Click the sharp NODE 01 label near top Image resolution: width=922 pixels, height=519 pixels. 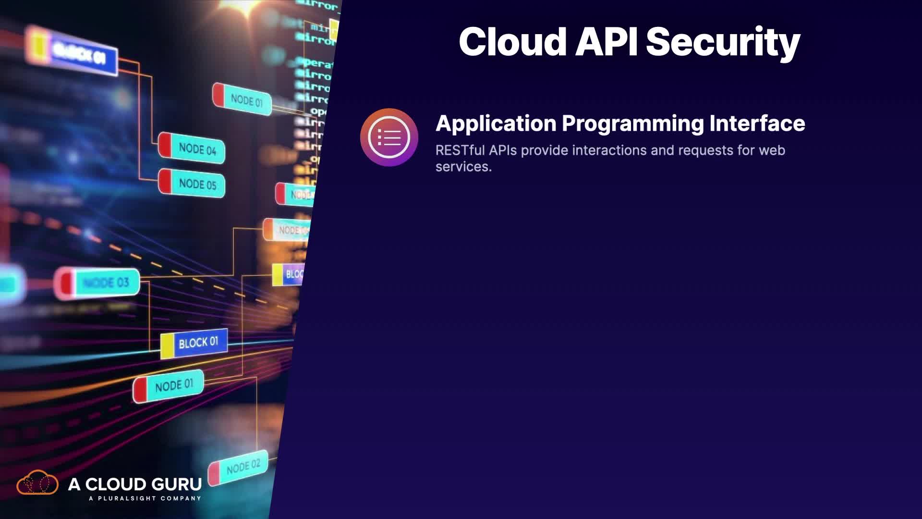pos(246,100)
